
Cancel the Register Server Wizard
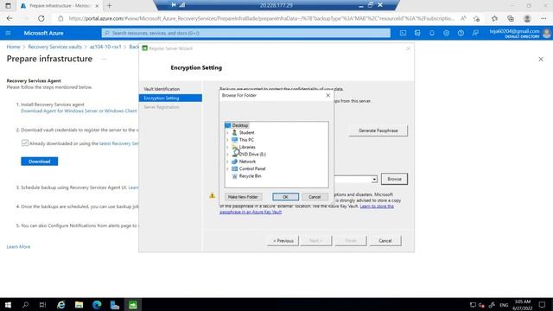(385, 241)
